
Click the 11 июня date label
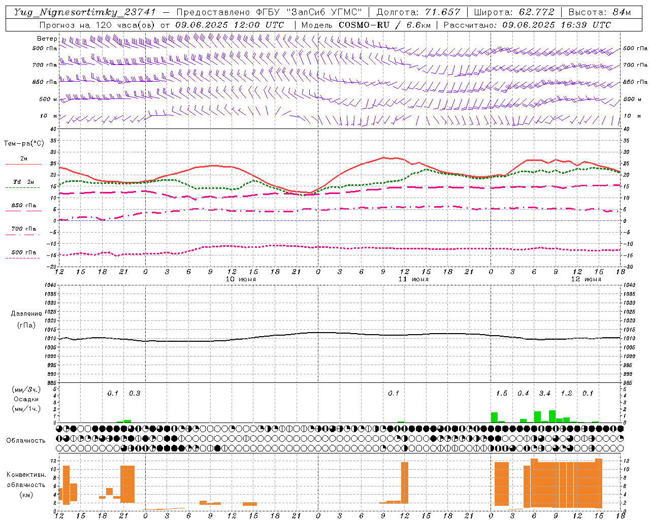[413, 279]
